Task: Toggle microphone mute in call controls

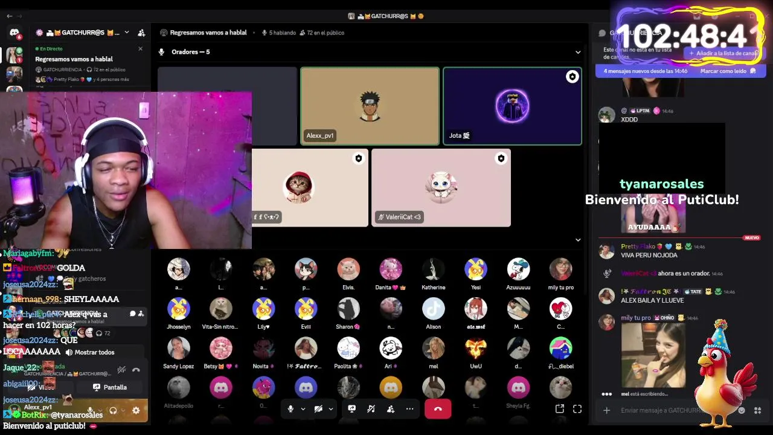Action: (290, 409)
